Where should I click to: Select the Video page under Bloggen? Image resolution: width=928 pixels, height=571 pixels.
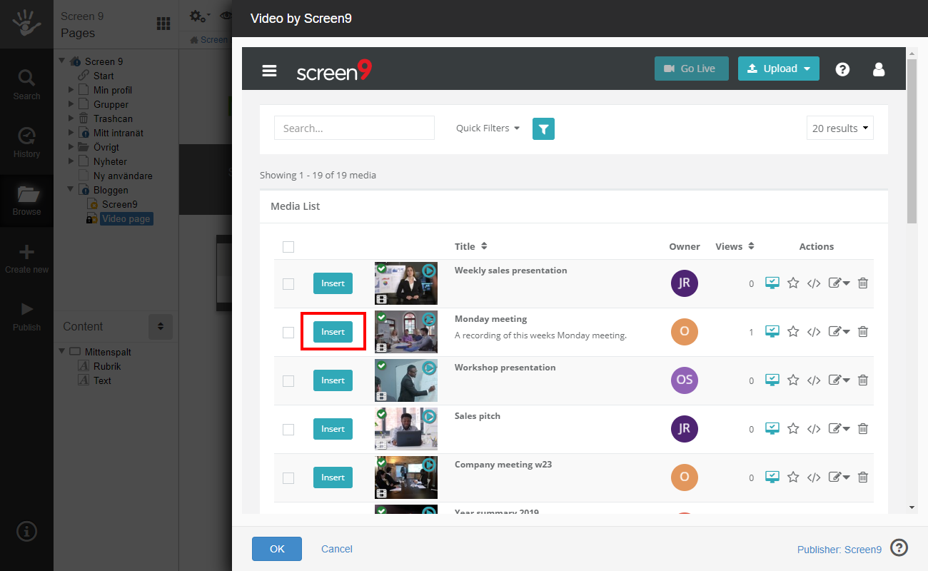click(x=125, y=218)
